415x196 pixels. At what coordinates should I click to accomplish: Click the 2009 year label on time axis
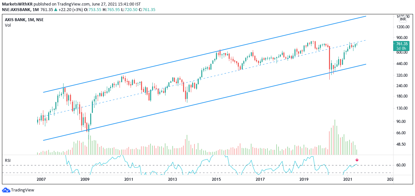[x=85, y=179]
